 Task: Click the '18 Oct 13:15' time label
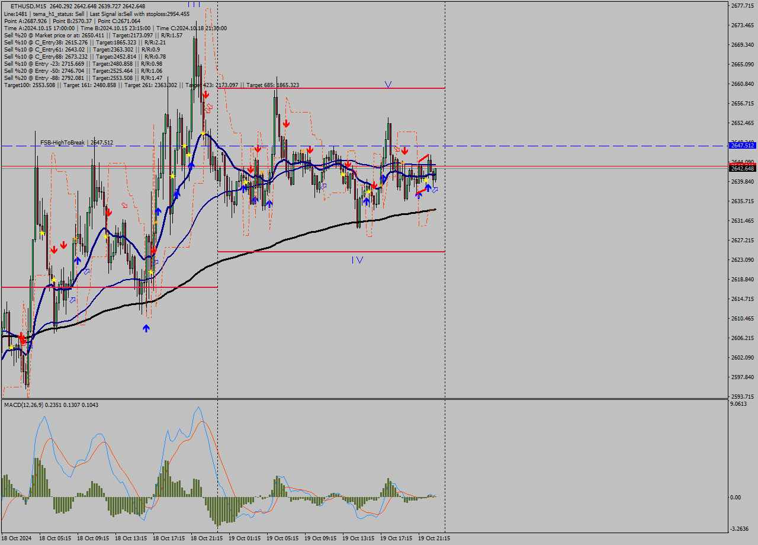pyautogui.click(x=131, y=538)
